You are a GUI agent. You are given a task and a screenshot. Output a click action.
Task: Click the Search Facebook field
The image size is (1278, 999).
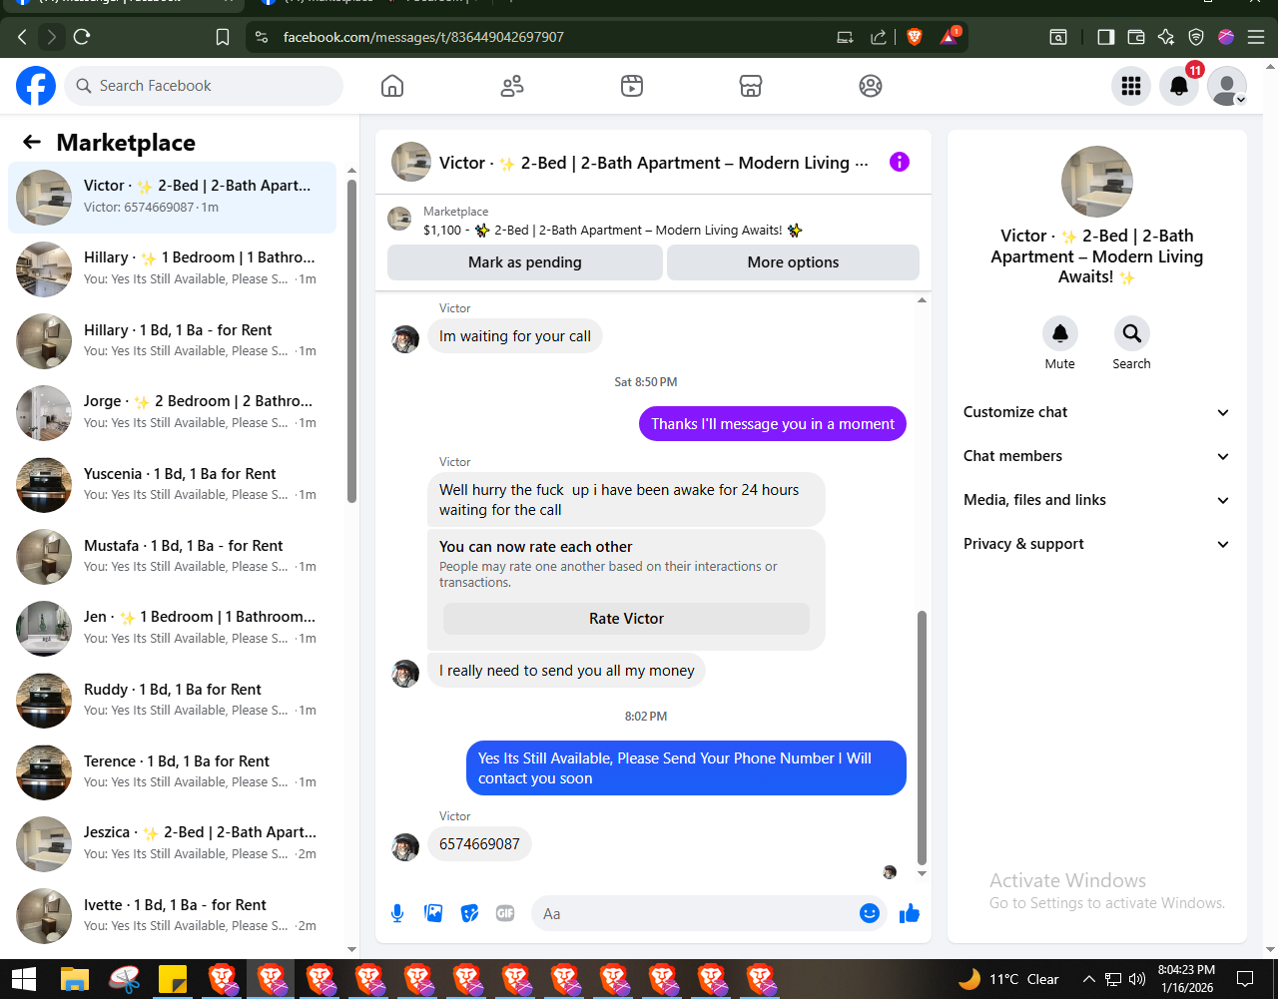click(x=204, y=86)
